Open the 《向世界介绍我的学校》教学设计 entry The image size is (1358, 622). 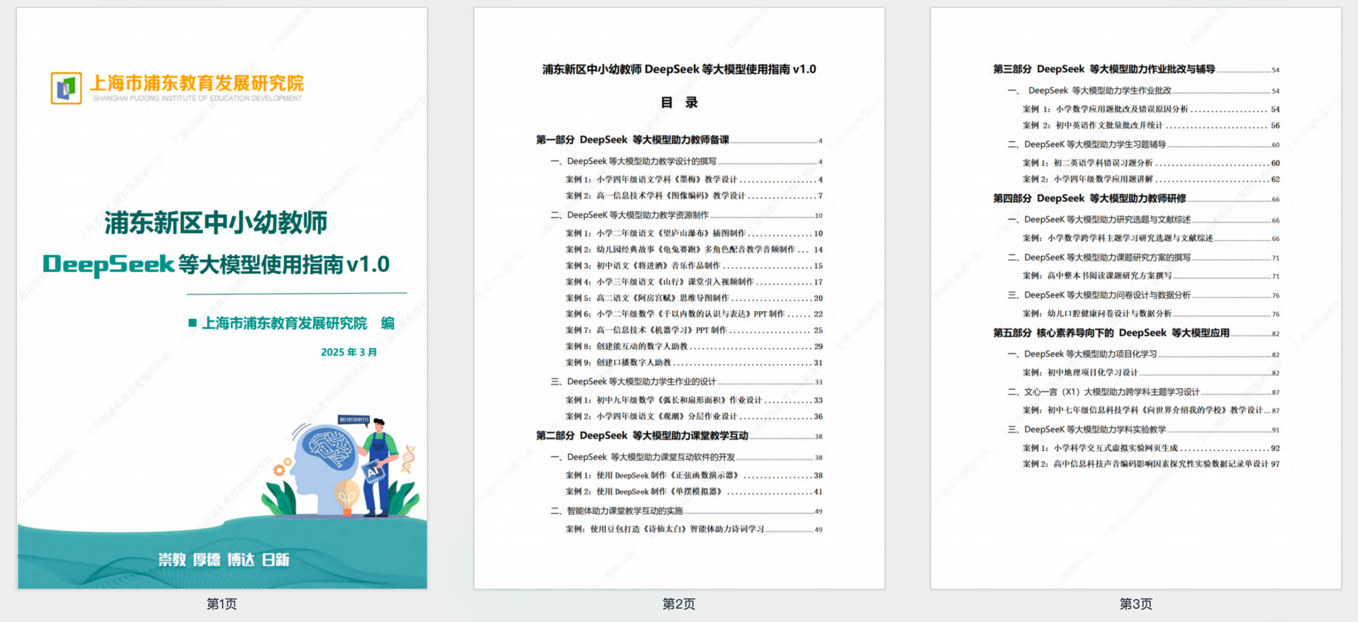tap(1151, 410)
